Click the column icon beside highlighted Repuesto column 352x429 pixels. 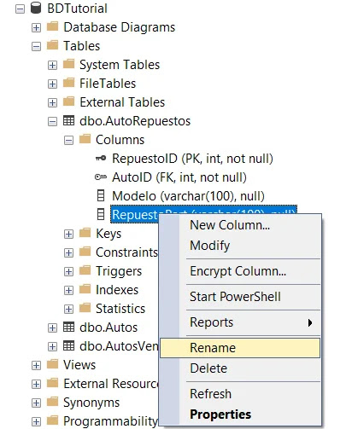click(101, 214)
